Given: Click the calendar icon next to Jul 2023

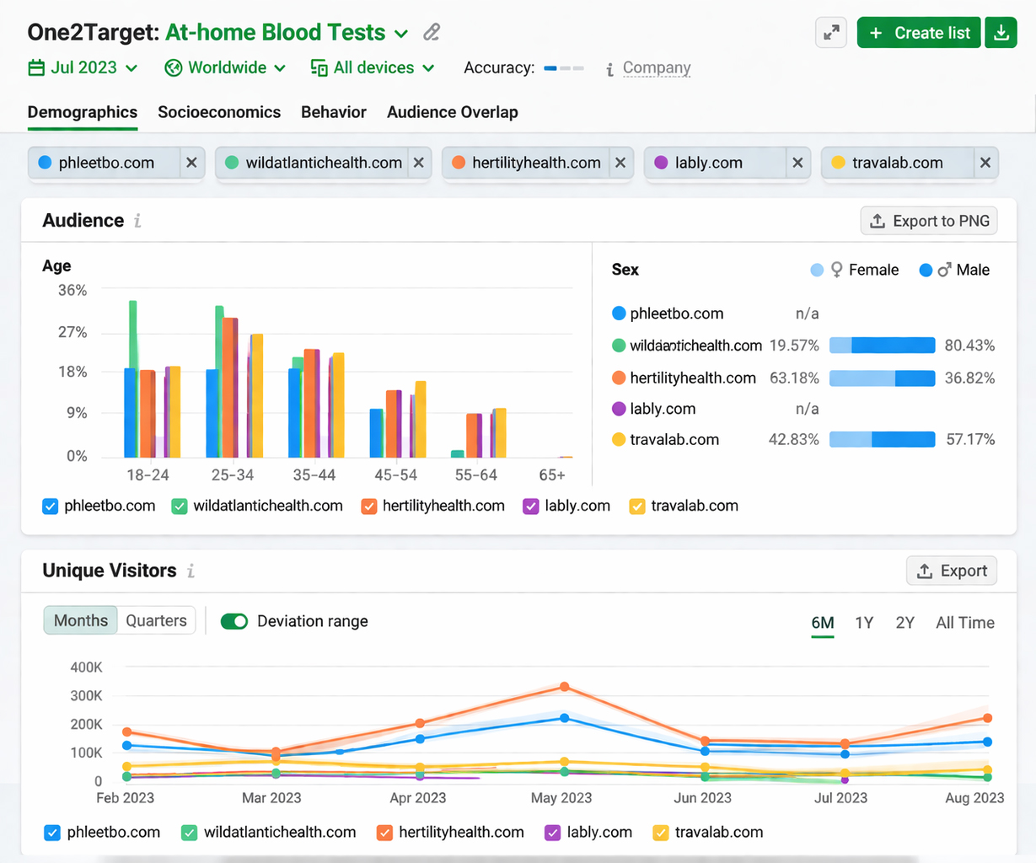Looking at the screenshot, I should (36, 67).
